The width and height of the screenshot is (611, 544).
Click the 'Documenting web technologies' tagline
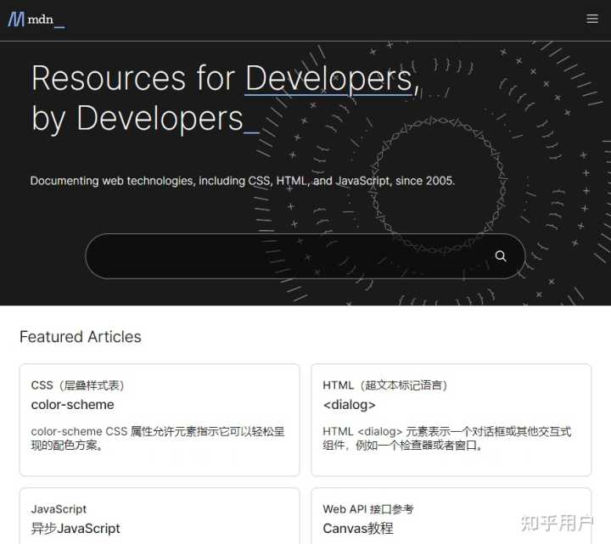(243, 181)
